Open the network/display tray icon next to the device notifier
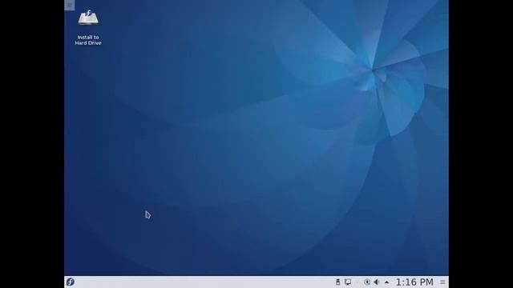 pos(348,282)
